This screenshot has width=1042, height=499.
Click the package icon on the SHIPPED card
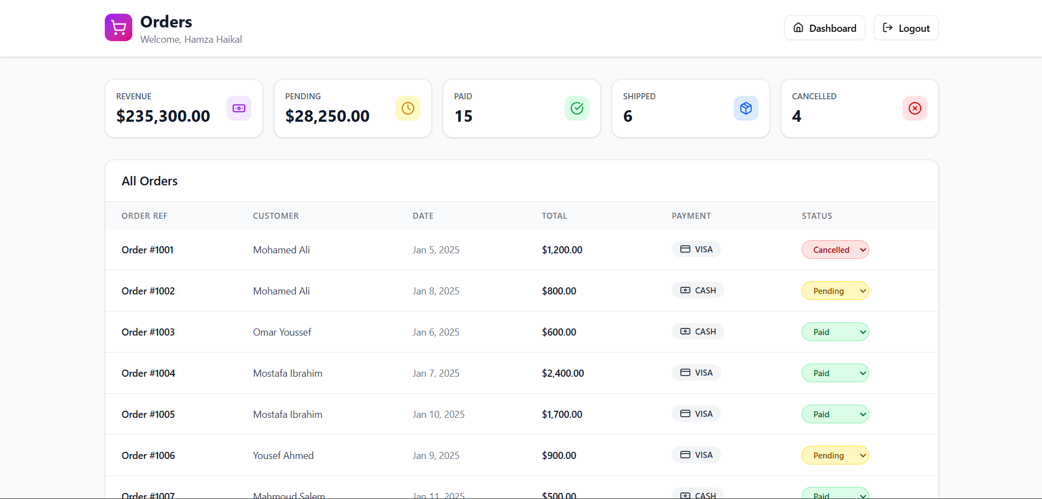coord(746,108)
